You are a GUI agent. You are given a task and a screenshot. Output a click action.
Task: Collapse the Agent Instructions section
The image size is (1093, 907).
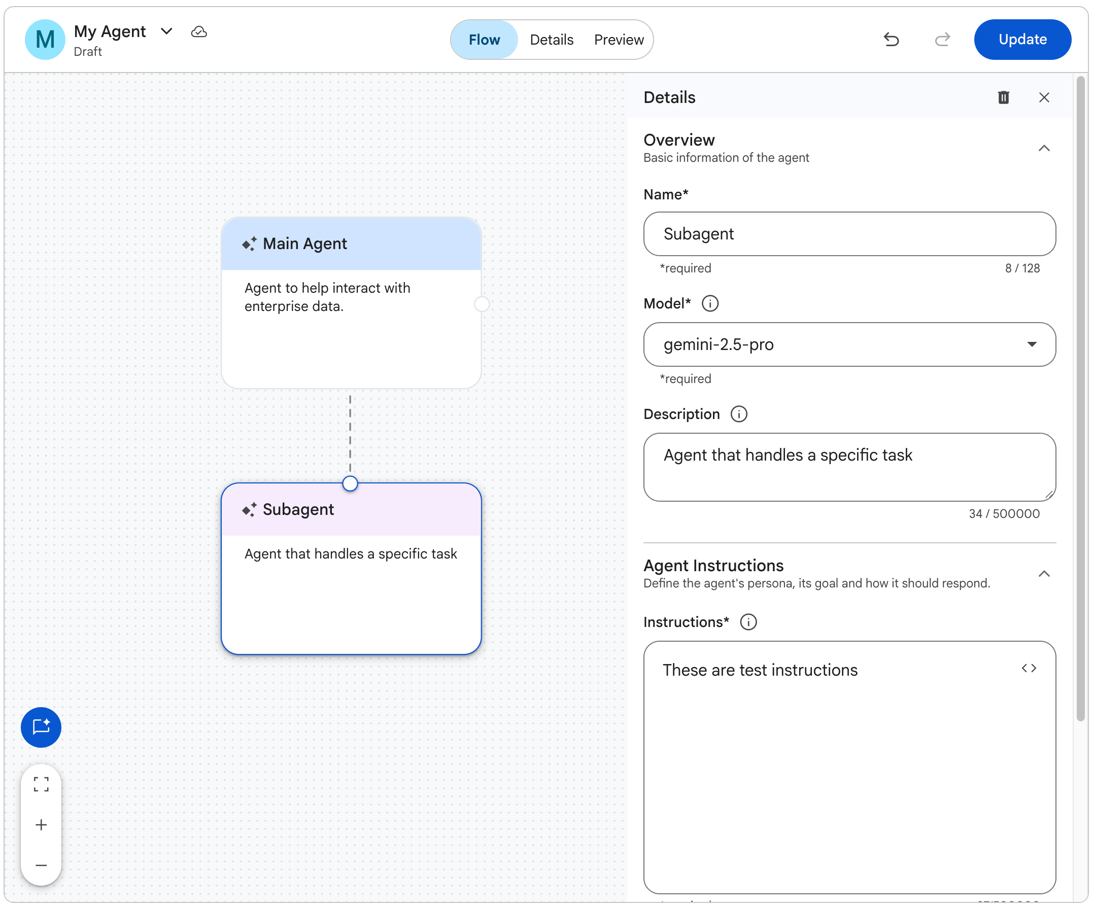1044,573
